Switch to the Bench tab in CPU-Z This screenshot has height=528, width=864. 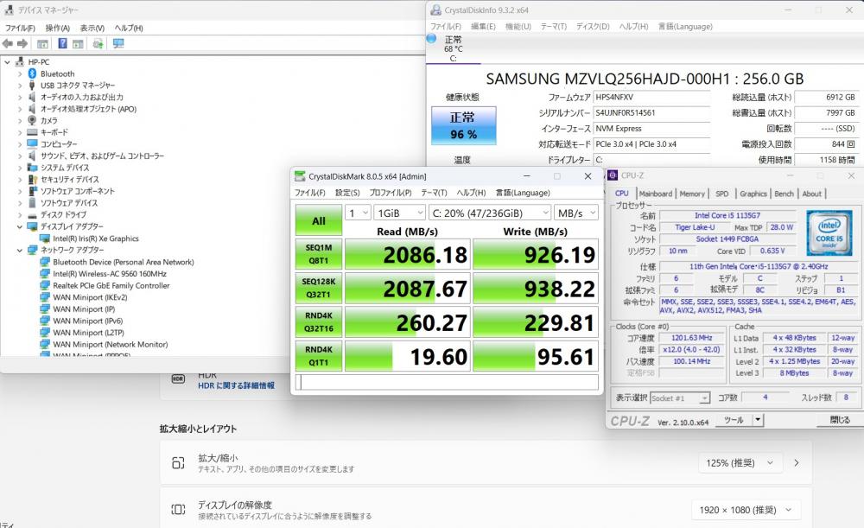tap(785, 194)
